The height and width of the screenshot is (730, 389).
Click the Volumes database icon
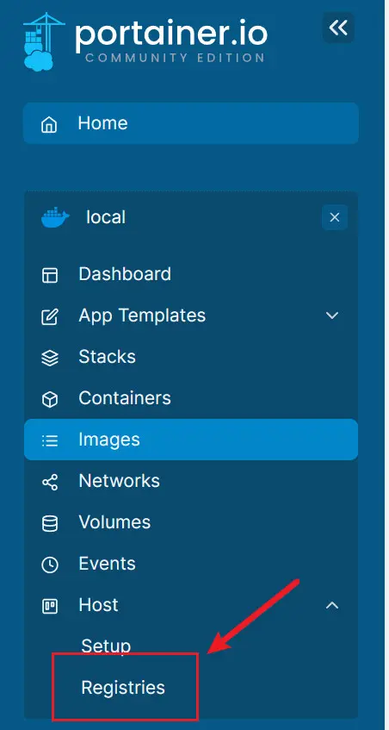pos(50,524)
